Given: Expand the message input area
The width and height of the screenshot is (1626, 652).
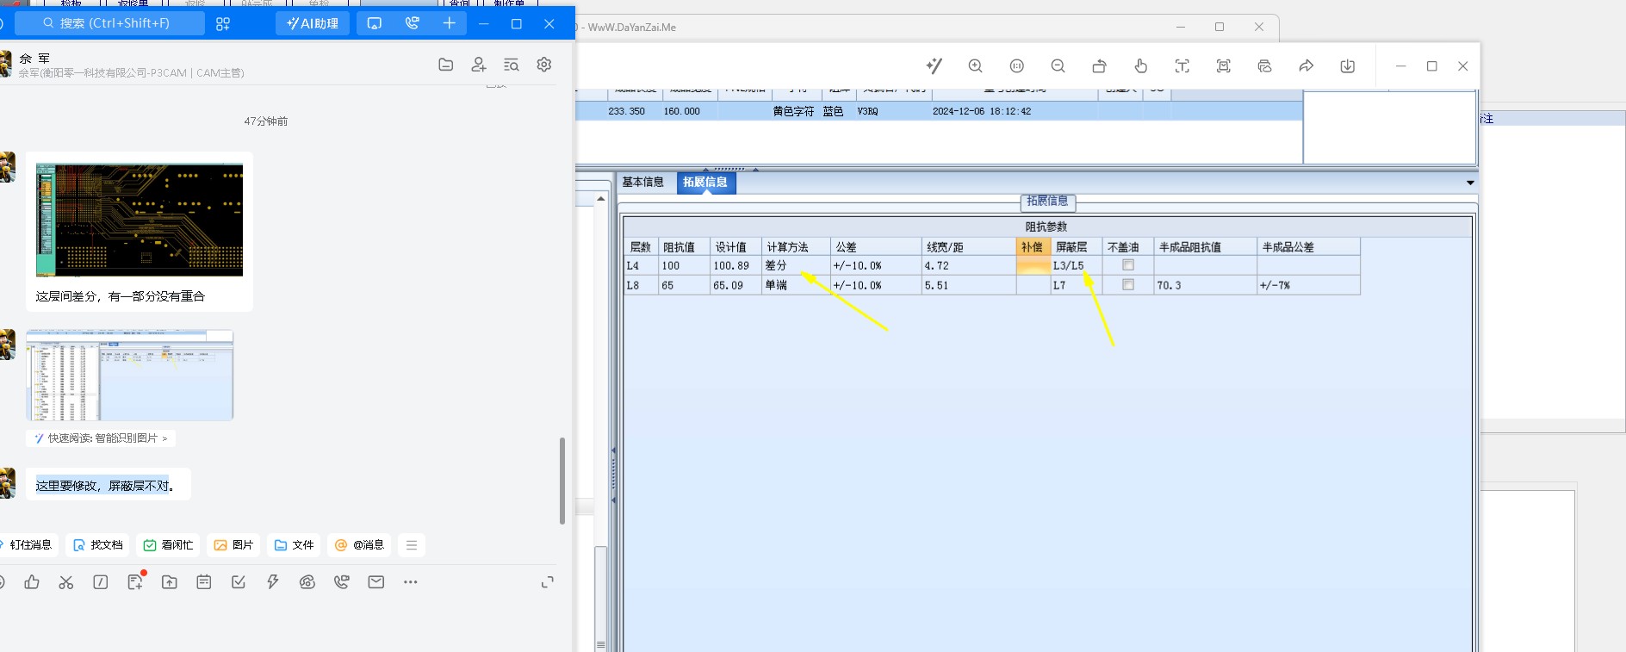Looking at the screenshot, I should pos(547,582).
